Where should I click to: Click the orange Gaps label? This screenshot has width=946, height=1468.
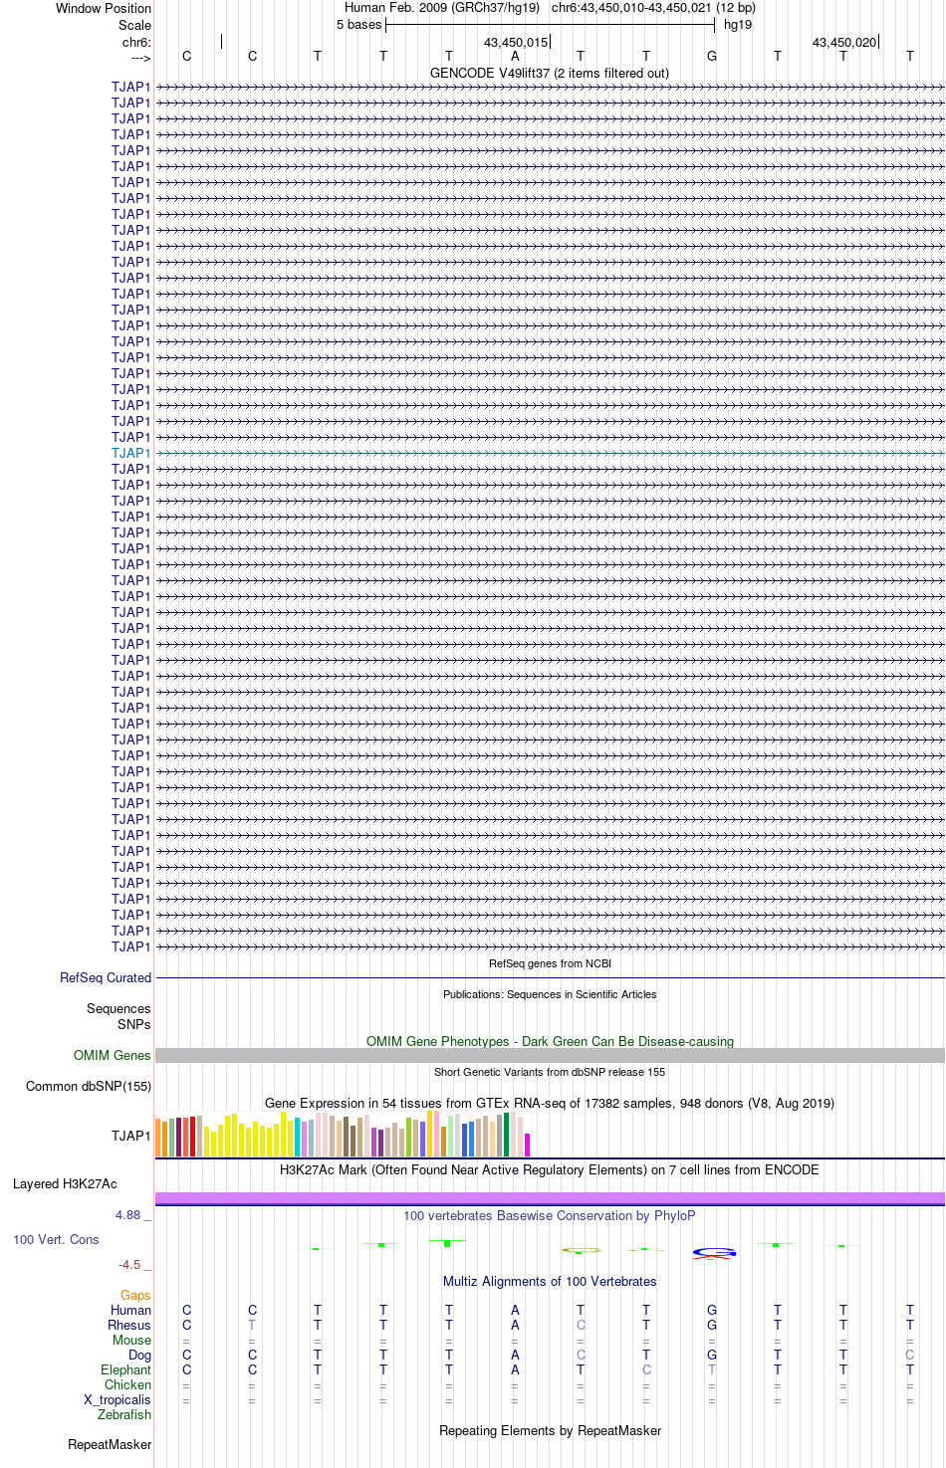(135, 1296)
